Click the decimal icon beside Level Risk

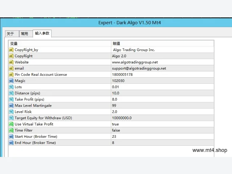(11, 112)
